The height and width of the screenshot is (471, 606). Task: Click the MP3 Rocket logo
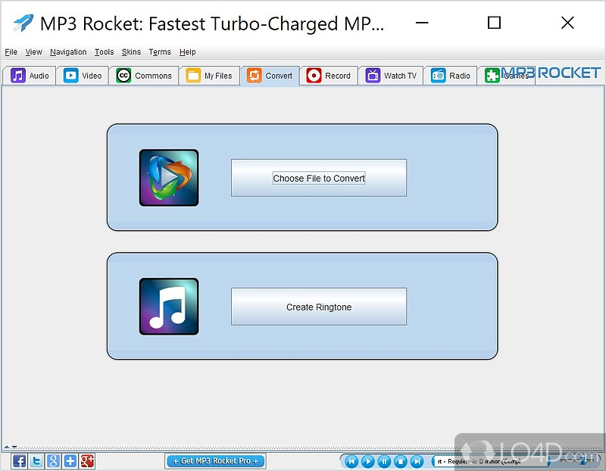tap(551, 73)
